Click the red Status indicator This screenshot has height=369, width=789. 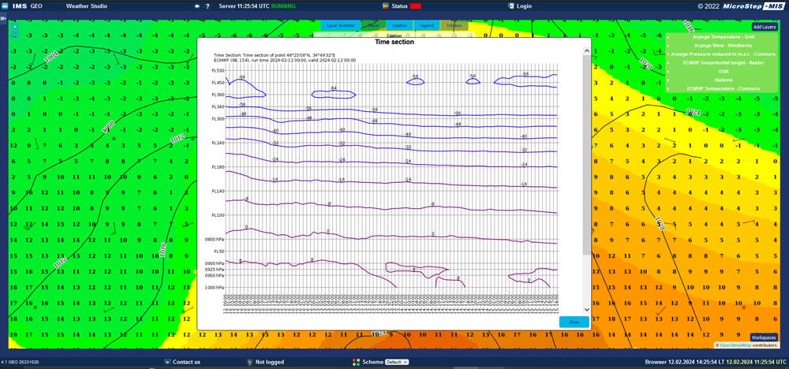coord(415,6)
